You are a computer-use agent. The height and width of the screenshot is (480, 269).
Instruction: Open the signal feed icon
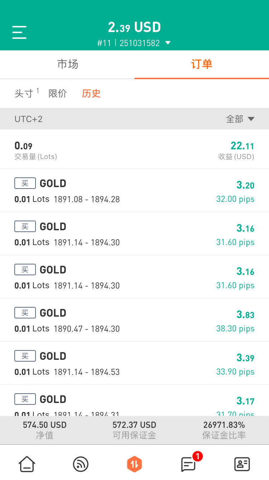tap(81, 464)
